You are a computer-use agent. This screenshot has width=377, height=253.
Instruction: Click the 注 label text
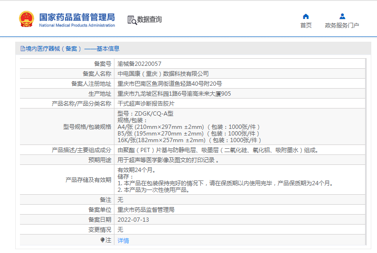point(108,240)
